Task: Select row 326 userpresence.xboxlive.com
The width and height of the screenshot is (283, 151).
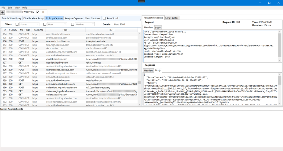Action: (70, 70)
